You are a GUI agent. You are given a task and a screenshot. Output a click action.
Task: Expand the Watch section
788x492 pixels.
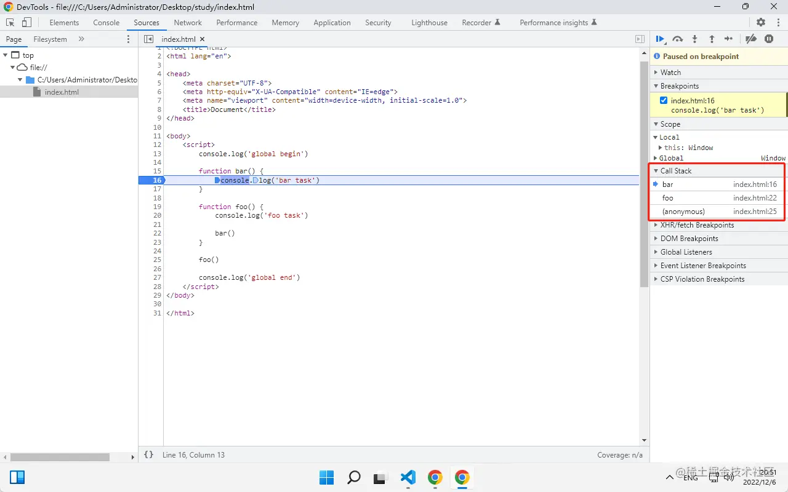(x=670, y=72)
